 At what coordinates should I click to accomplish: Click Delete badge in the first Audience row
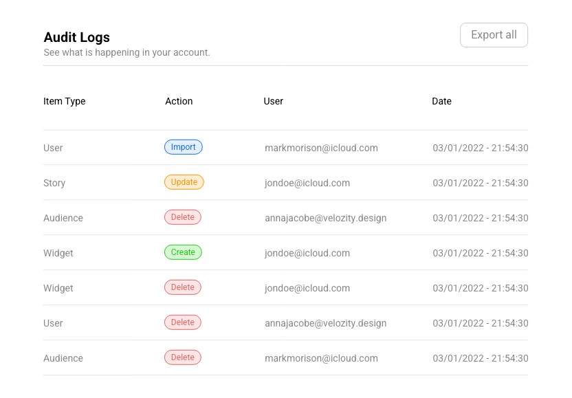tap(183, 217)
